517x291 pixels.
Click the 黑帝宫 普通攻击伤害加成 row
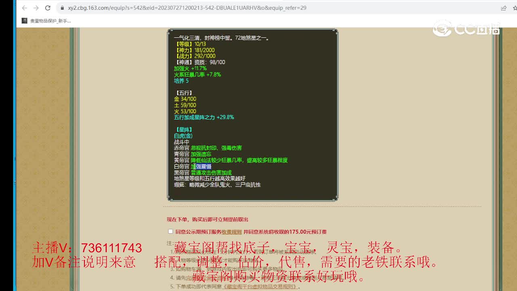tap(203, 173)
